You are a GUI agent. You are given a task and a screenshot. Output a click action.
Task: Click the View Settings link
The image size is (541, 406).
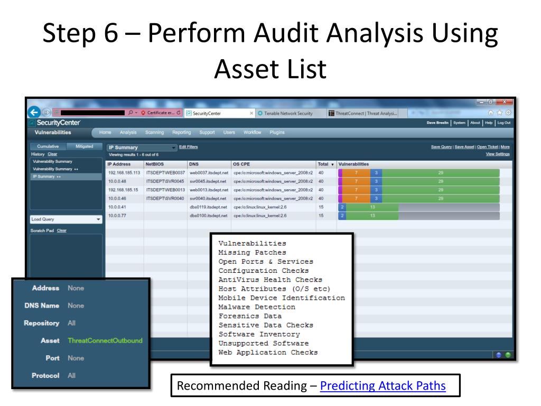(x=498, y=154)
